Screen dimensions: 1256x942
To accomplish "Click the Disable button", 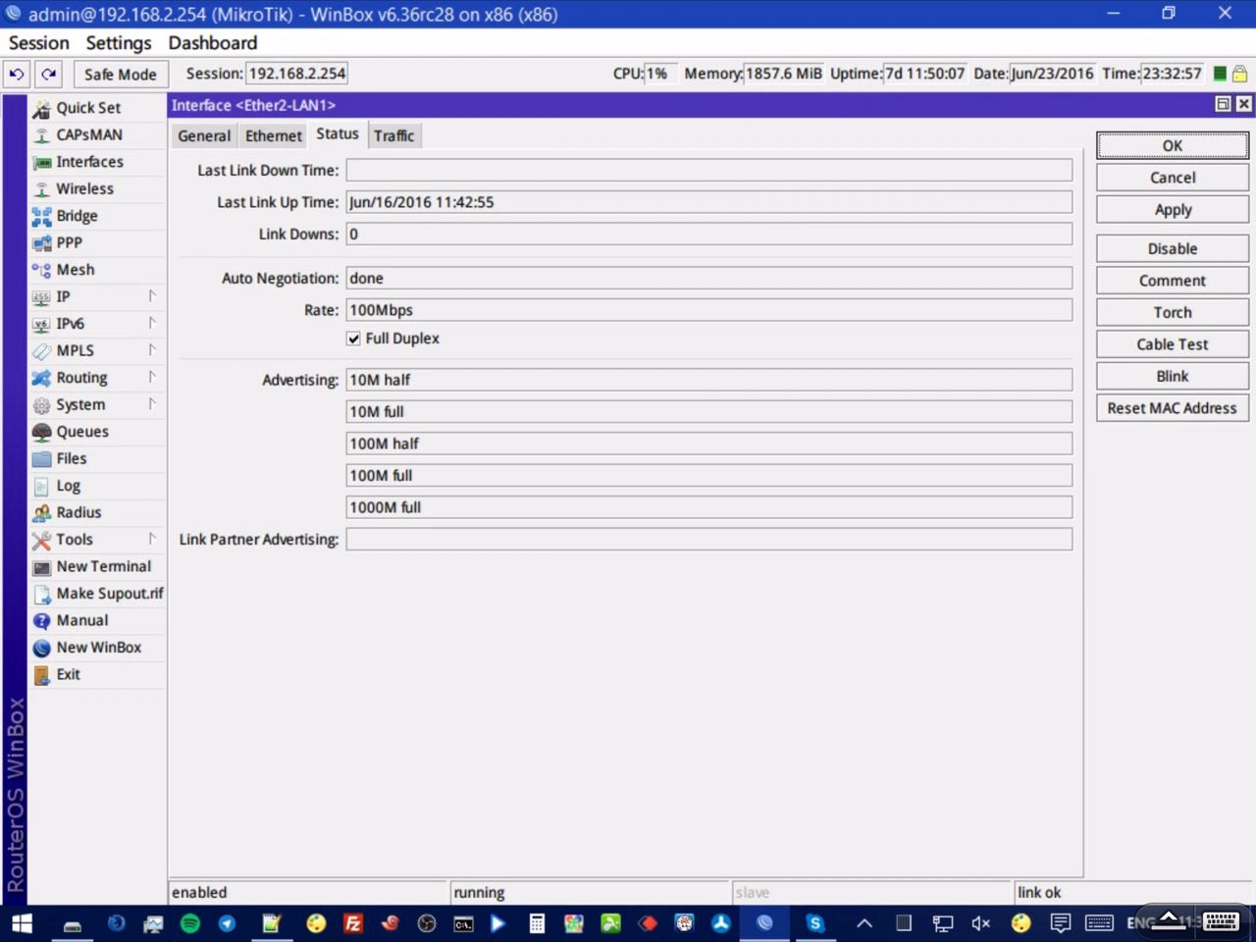I will point(1173,248).
